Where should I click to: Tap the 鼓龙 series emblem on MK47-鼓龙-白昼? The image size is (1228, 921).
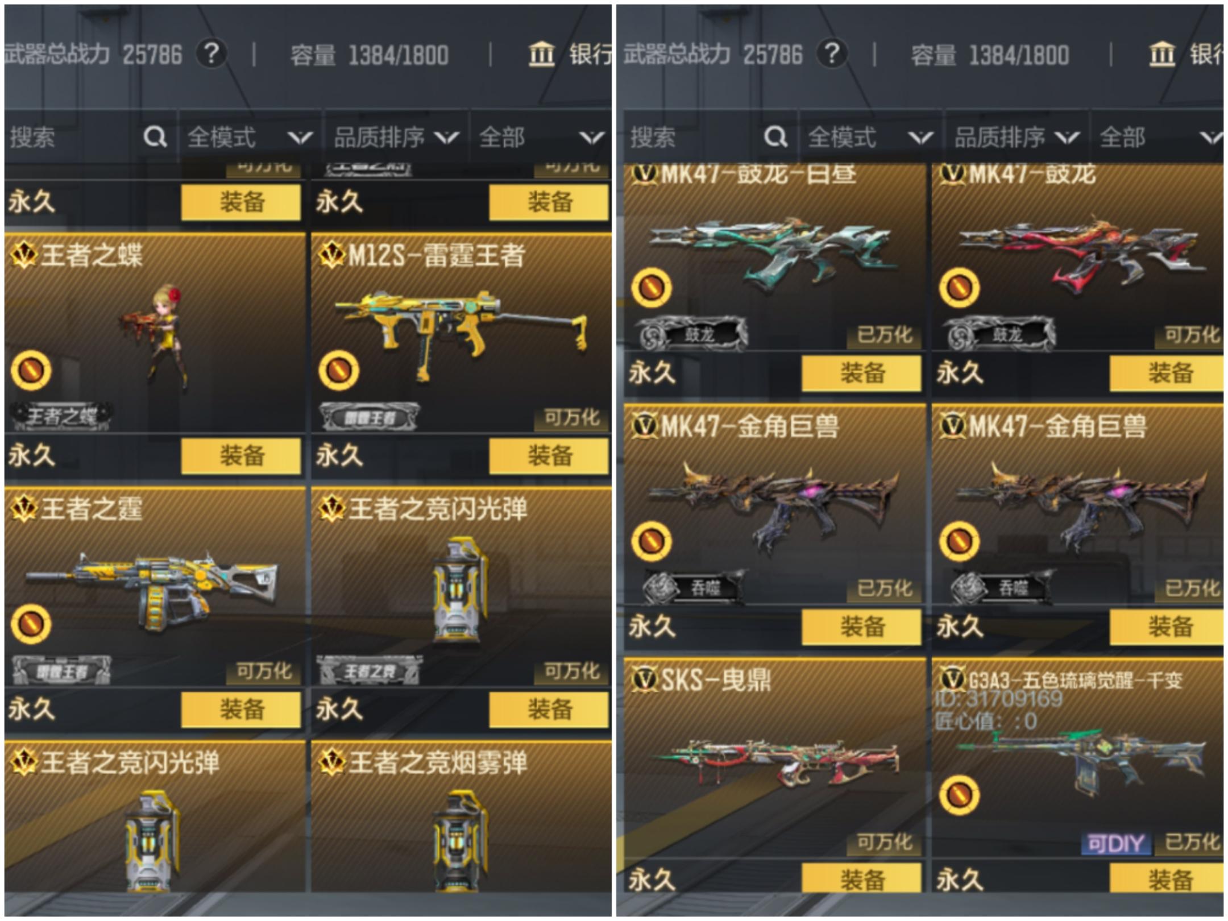(x=691, y=334)
